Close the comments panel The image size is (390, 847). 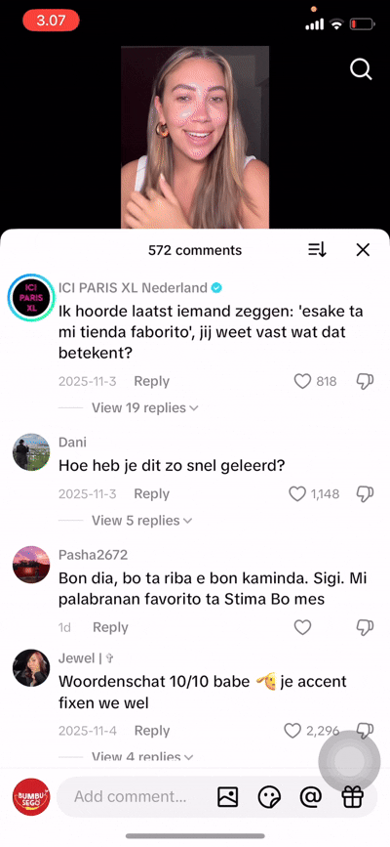(x=363, y=249)
